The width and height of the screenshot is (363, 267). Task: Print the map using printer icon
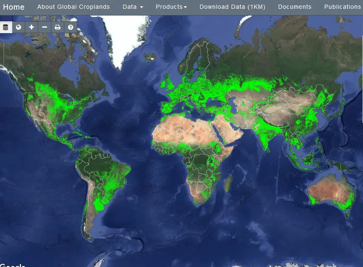coord(58,27)
